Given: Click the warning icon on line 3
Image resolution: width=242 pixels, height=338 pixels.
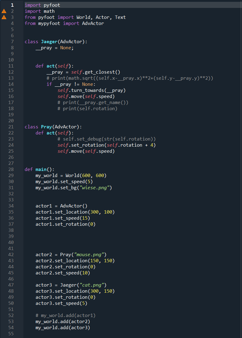Looking at the screenshot, I should coord(4,17).
